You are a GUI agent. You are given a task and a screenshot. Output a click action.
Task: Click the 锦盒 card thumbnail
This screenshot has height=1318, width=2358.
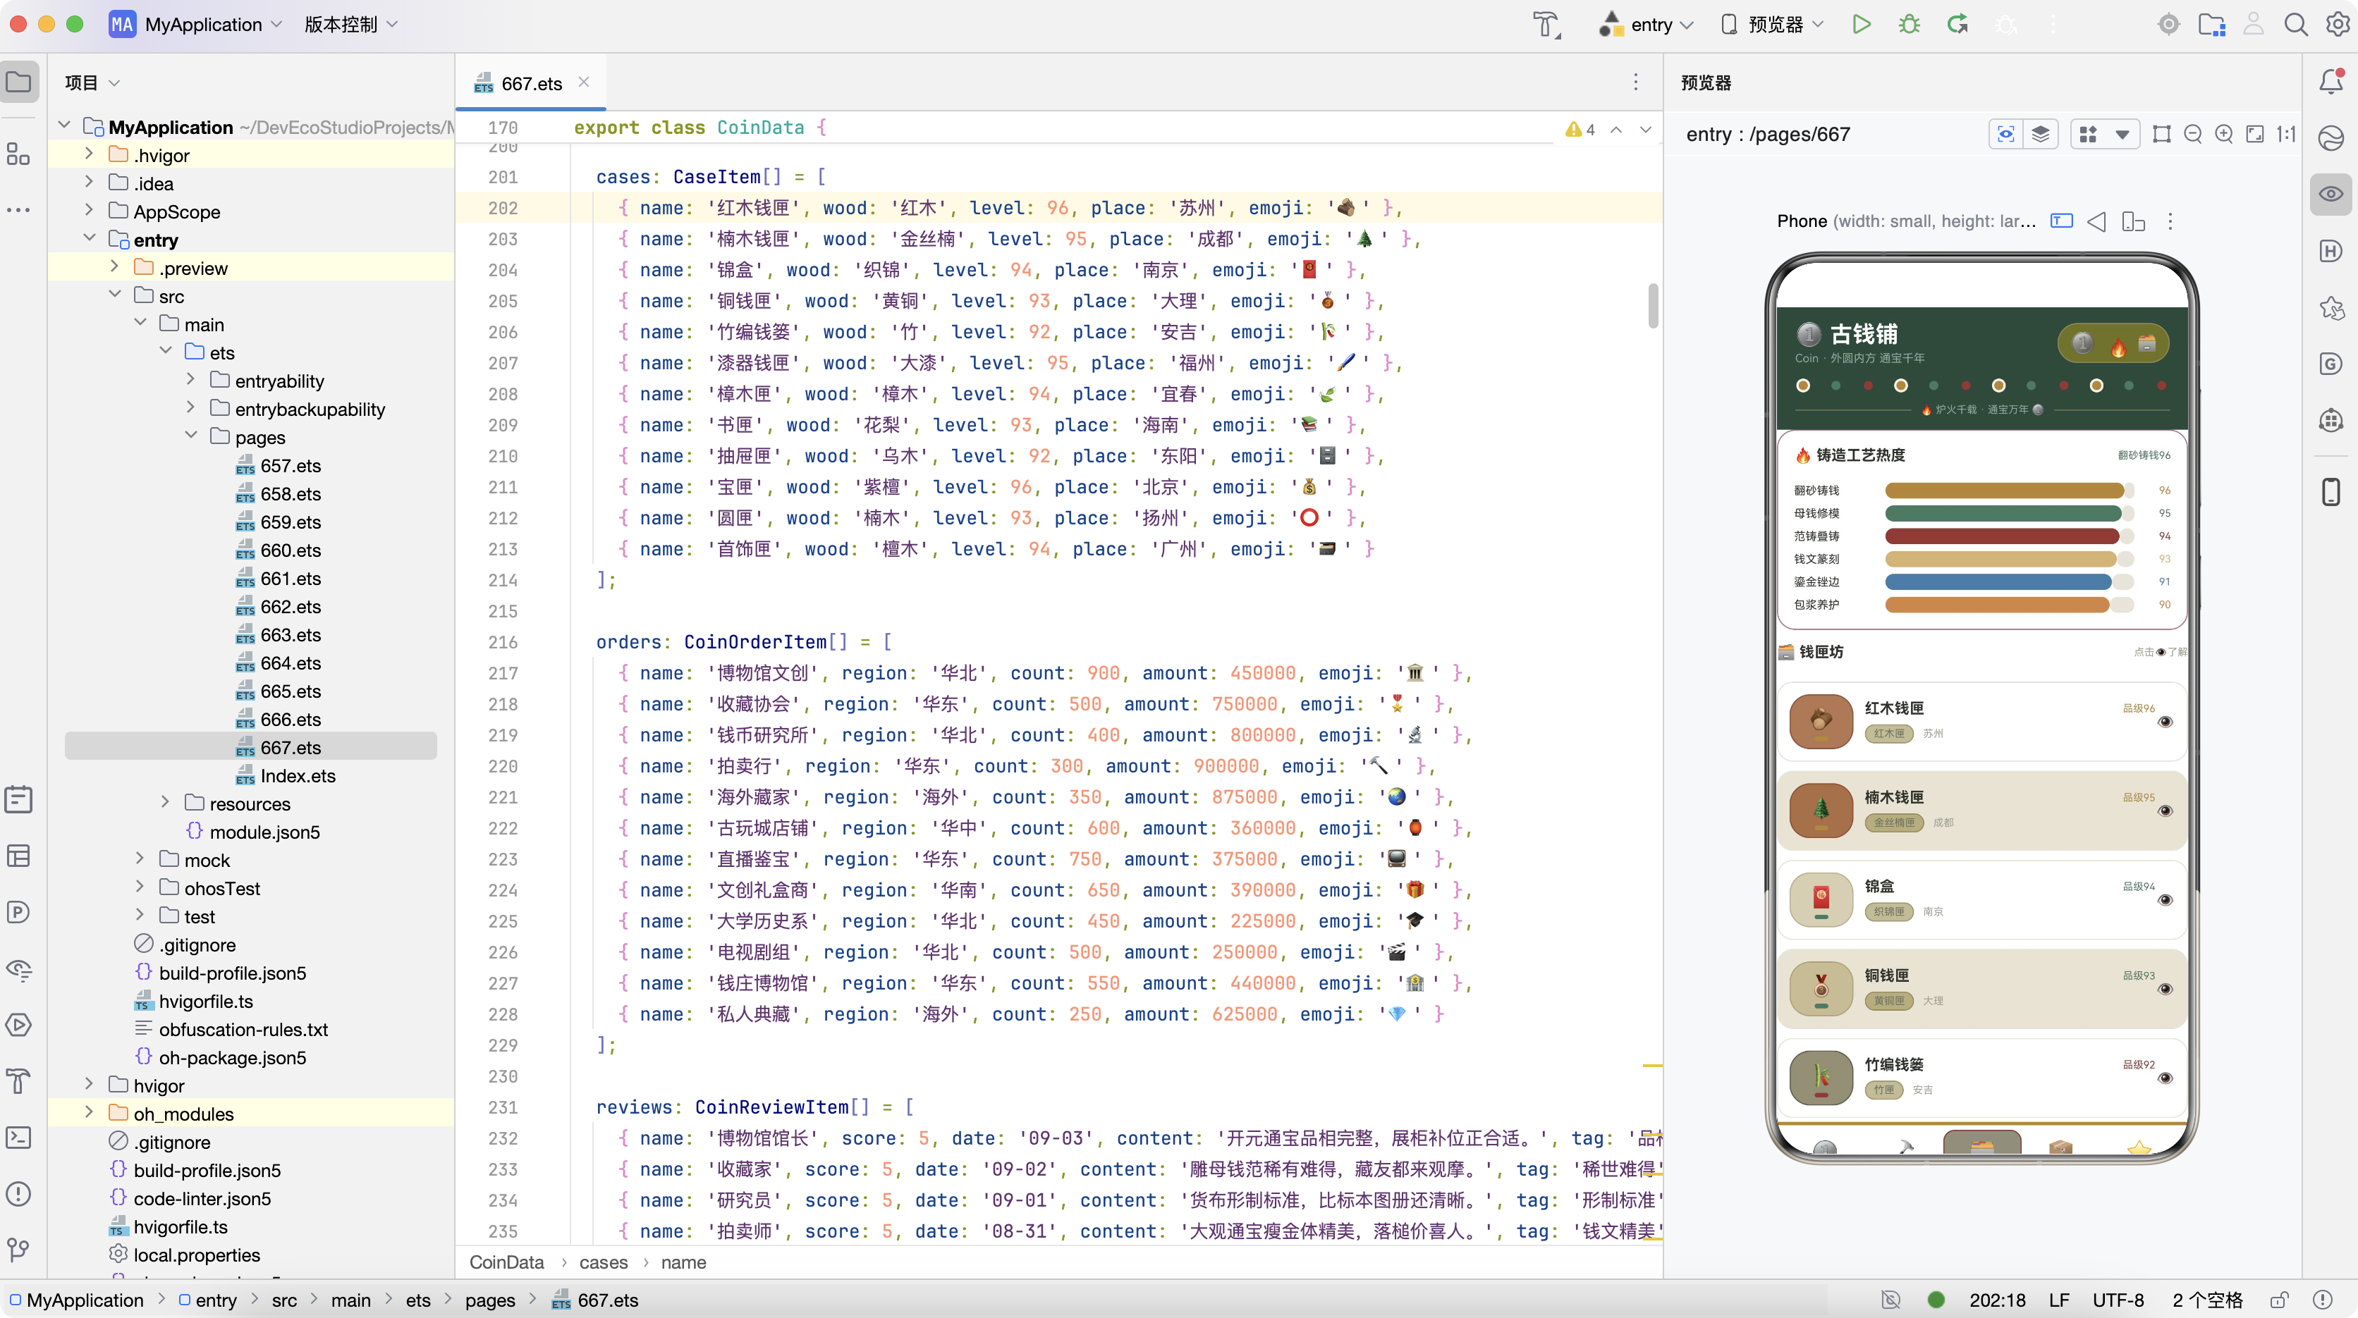(1821, 900)
